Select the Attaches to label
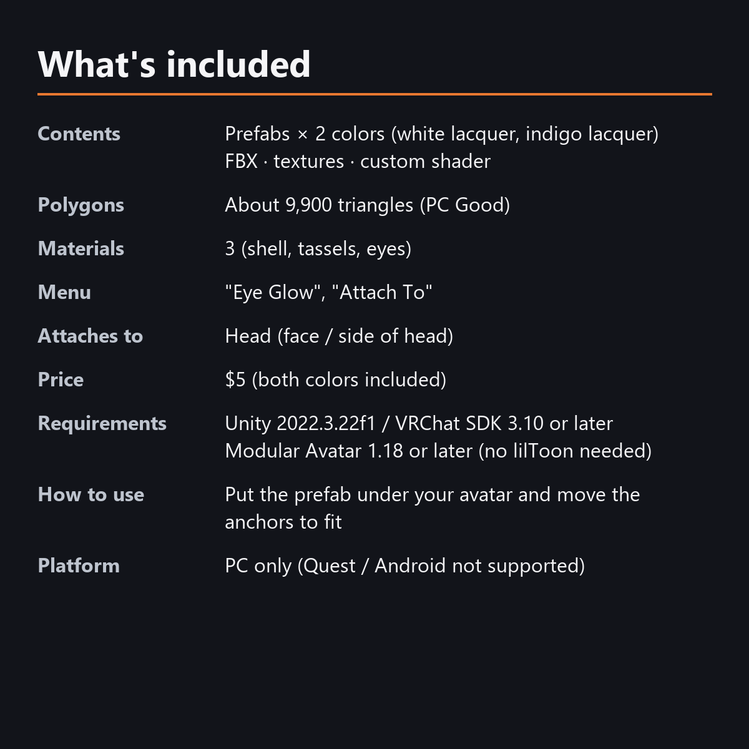The height and width of the screenshot is (749, 749). (x=91, y=336)
